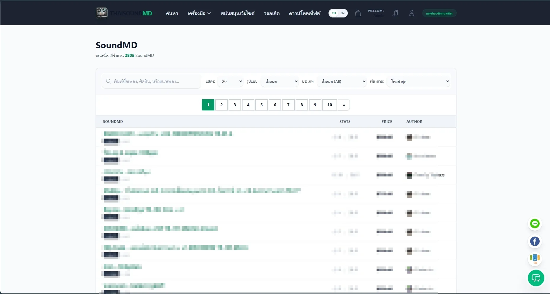Open the สนับสนุนเว็บไซต์ menu item
The width and height of the screenshot is (550, 294).
[238, 13]
